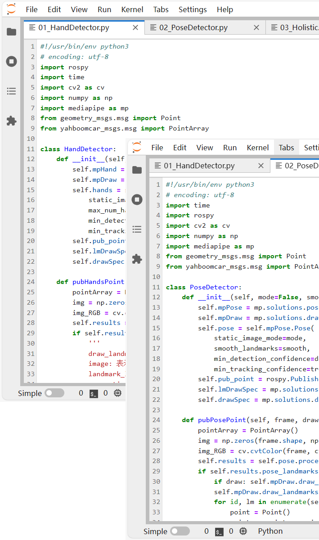The image size is (319, 540).
Task: Open File Browser icon in back window sidebar
Action: click(x=11, y=31)
